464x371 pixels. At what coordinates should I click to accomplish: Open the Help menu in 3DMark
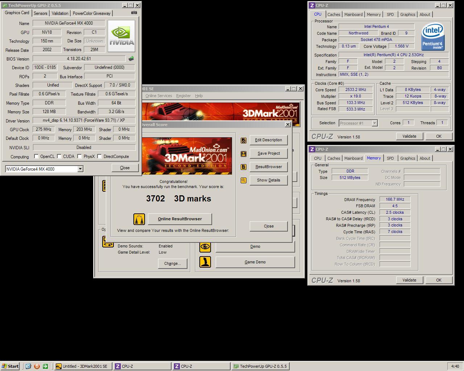pos(199,96)
